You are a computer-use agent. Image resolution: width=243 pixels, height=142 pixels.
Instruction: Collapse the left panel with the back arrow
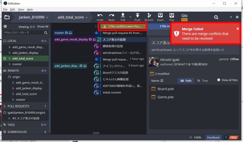(5, 26)
